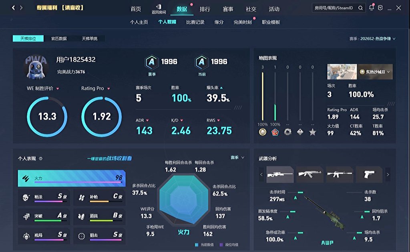410x252 pixels.
Task: Expand the K/D metric dropdown
Action: click(x=182, y=120)
